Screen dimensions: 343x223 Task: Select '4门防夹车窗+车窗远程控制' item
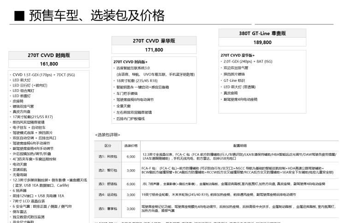[x=34, y=159]
